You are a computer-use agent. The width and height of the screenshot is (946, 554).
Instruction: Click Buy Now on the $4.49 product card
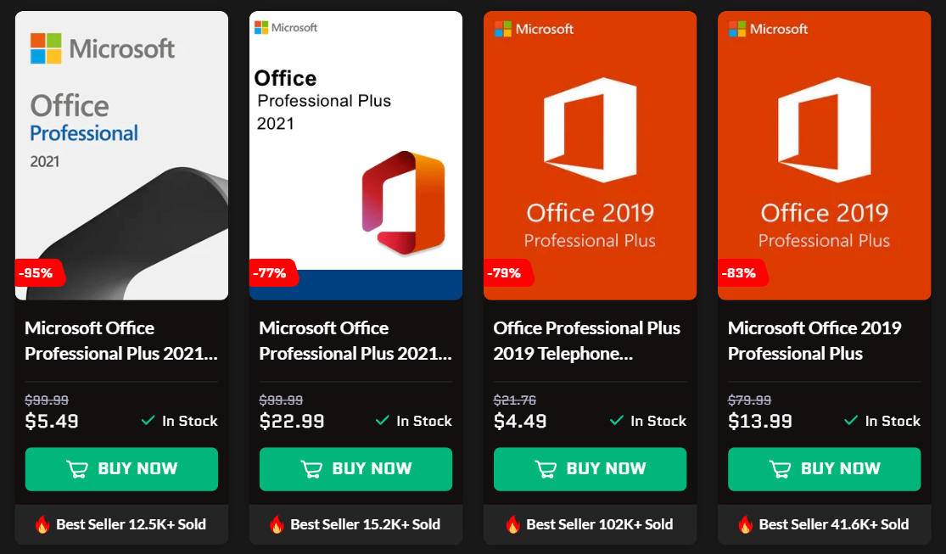click(x=590, y=468)
